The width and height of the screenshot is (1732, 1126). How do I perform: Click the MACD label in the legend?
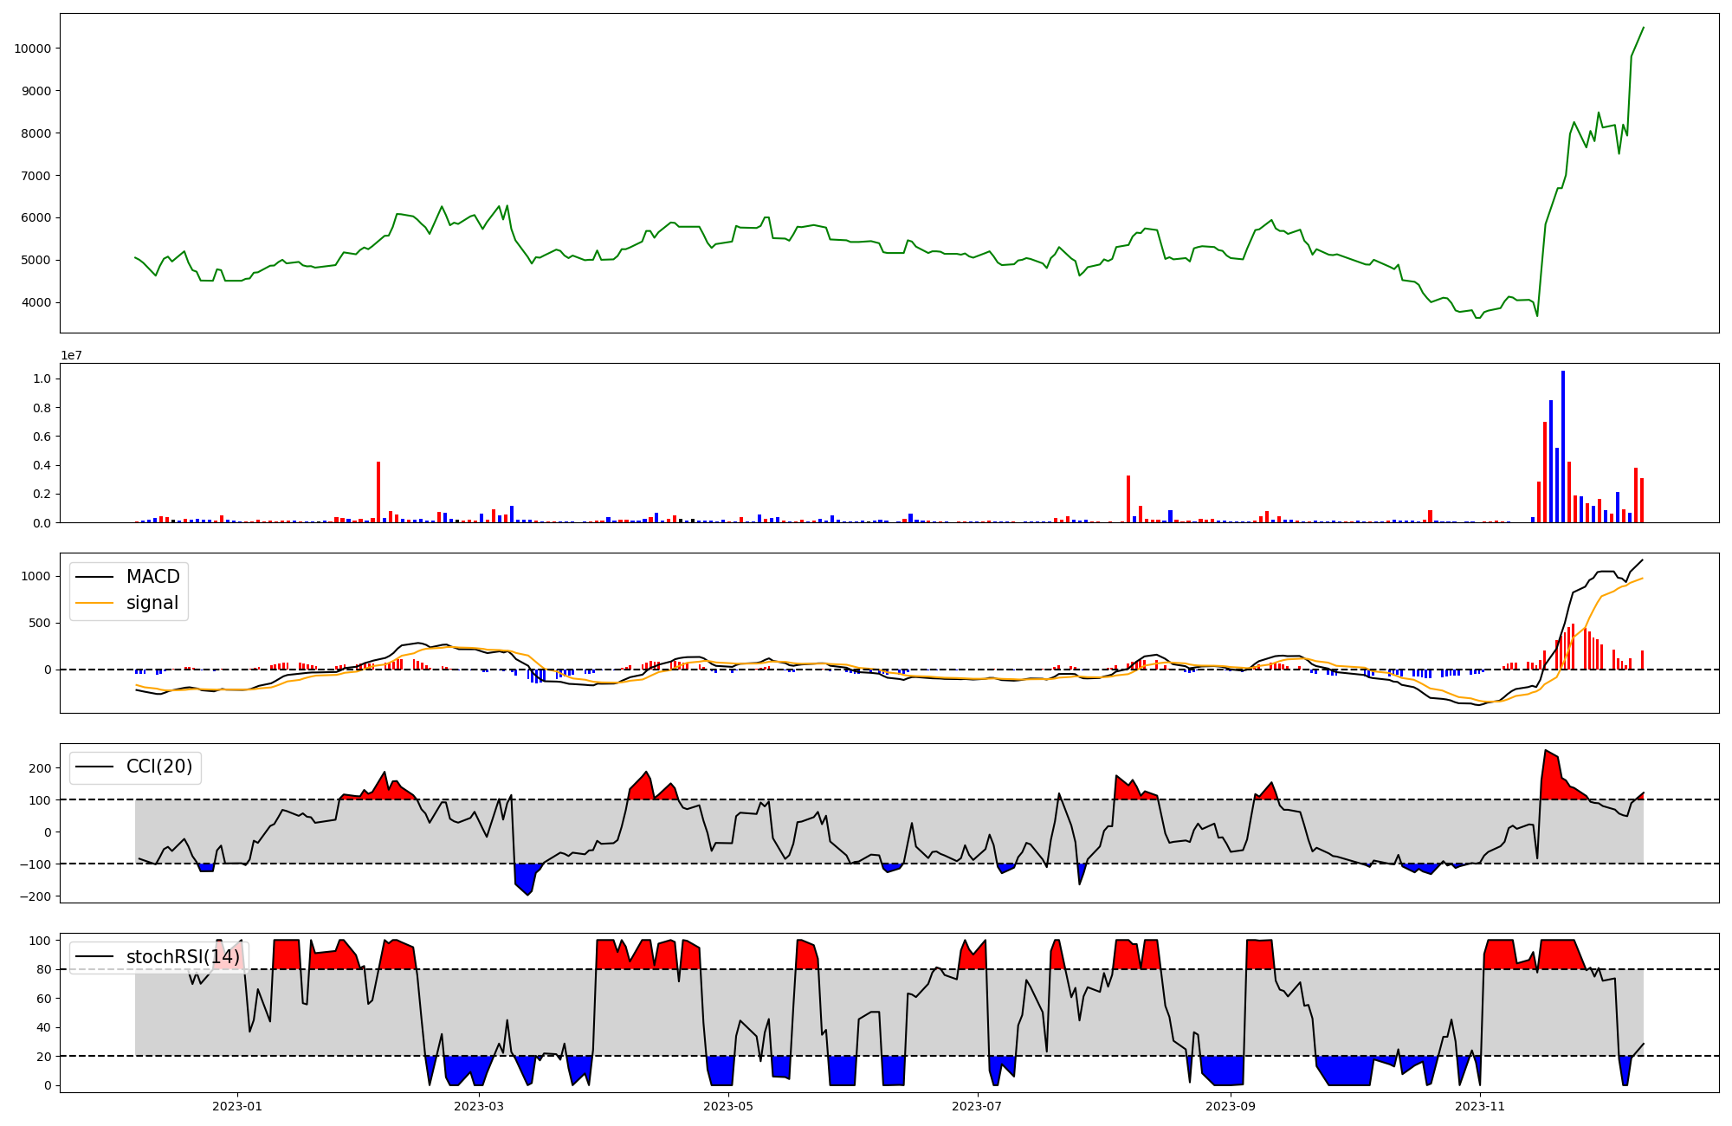point(152,577)
